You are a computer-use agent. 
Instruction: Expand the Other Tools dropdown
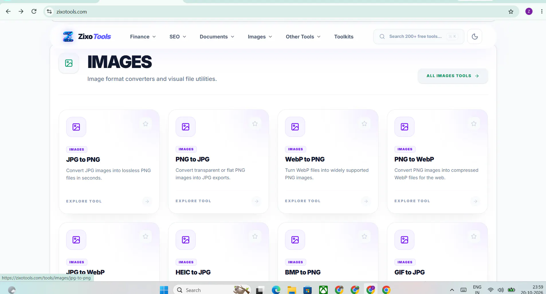303,37
